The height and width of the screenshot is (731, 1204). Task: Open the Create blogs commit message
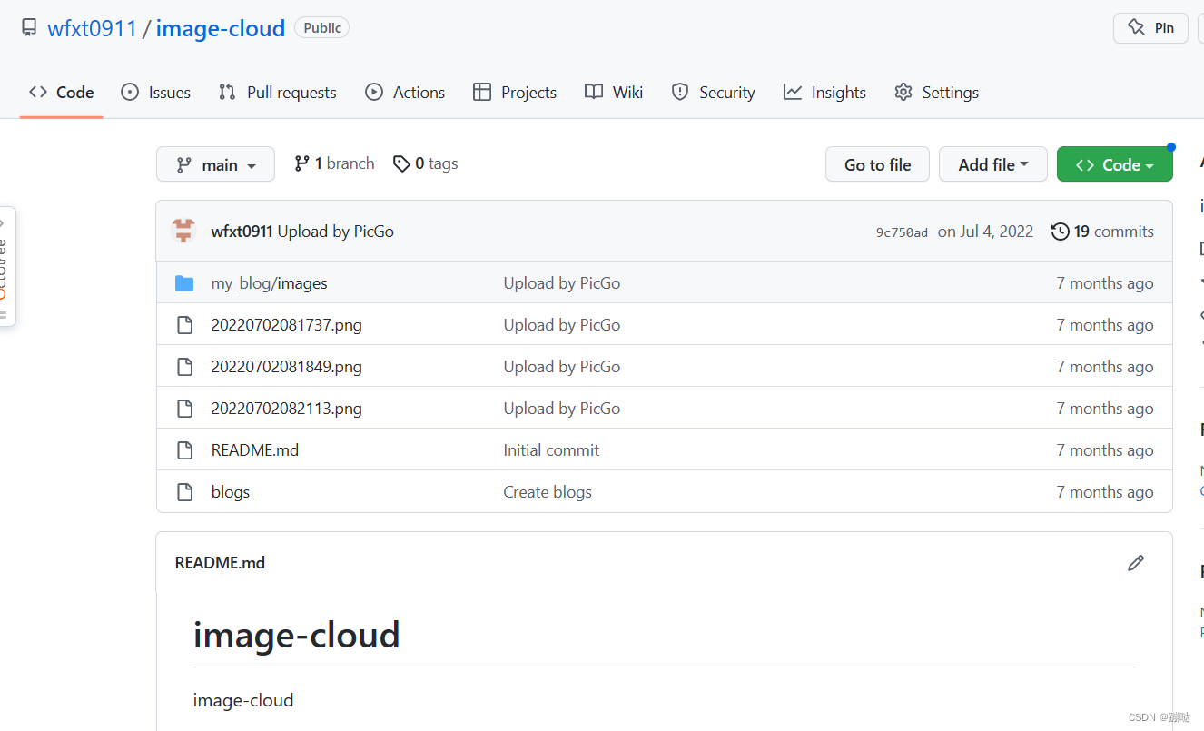point(548,492)
